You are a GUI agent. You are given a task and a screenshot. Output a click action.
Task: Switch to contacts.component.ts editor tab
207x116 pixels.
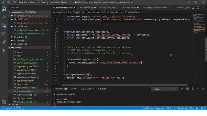pos(156,8)
